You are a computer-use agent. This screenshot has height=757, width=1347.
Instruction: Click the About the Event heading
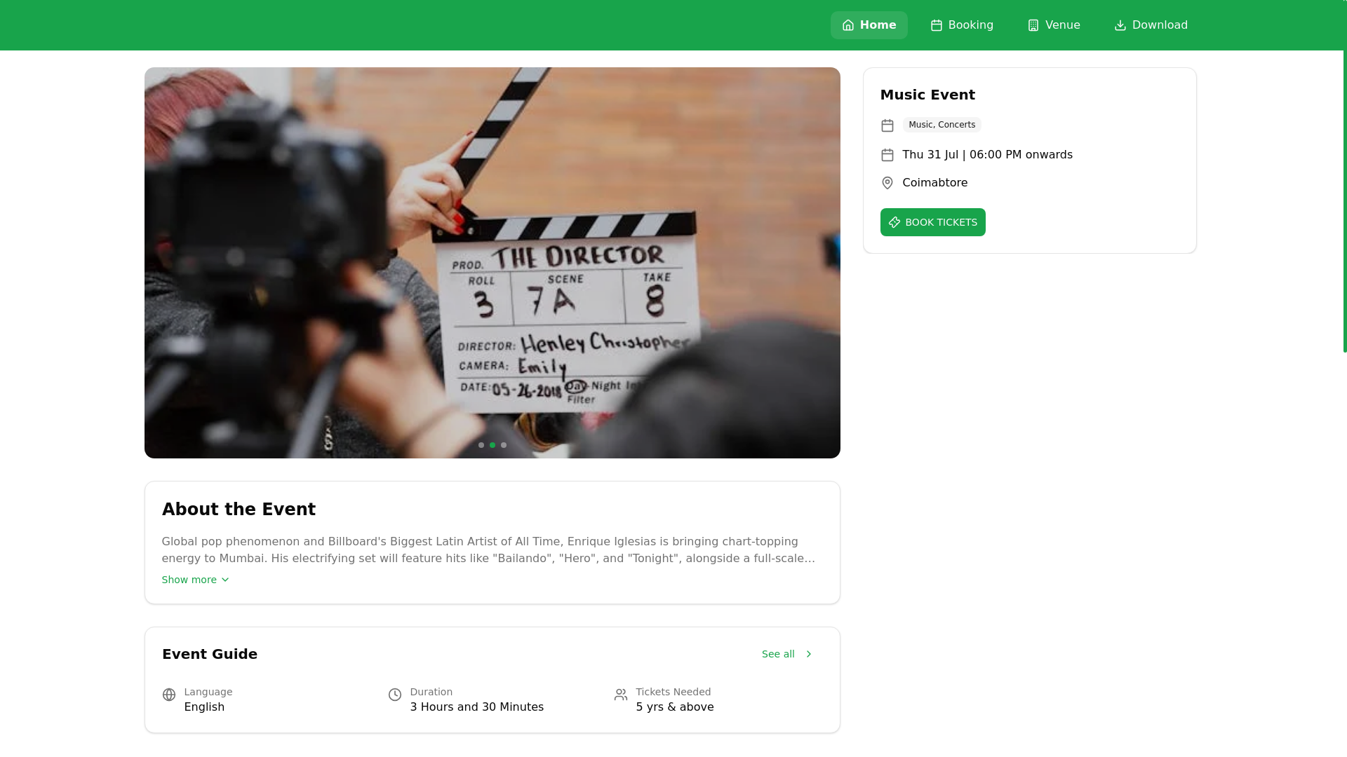click(239, 510)
